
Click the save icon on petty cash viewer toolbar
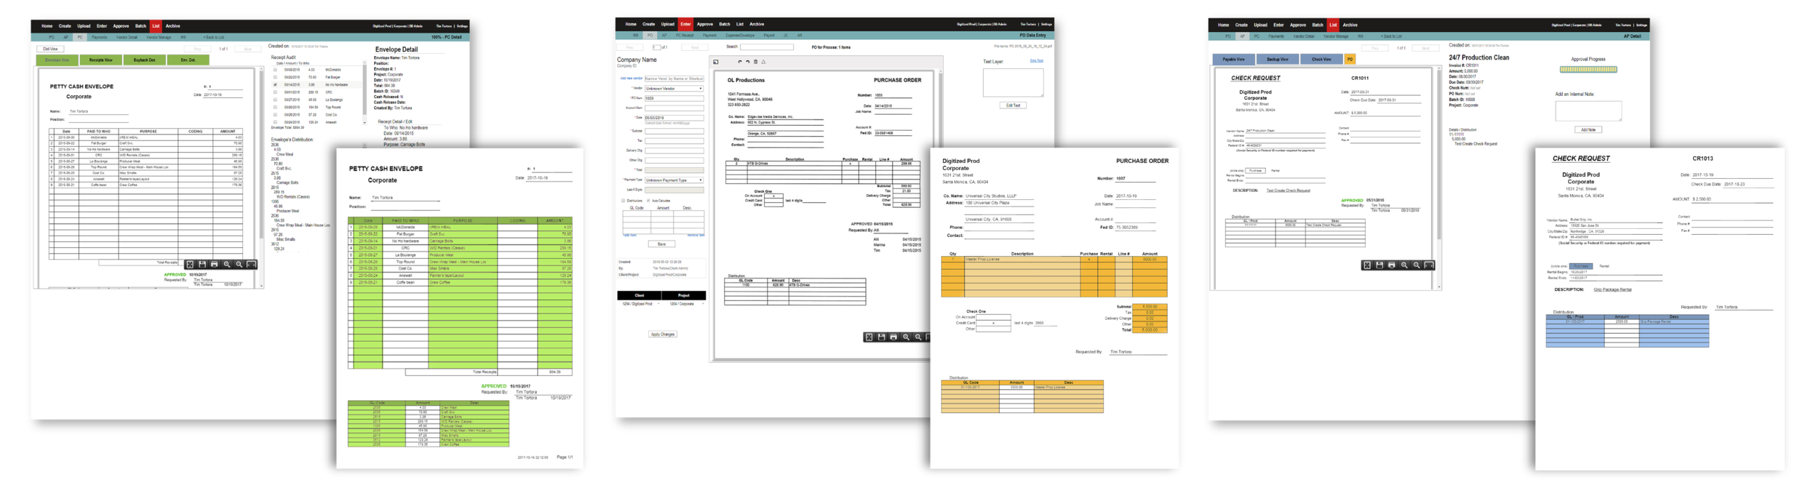(x=202, y=265)
